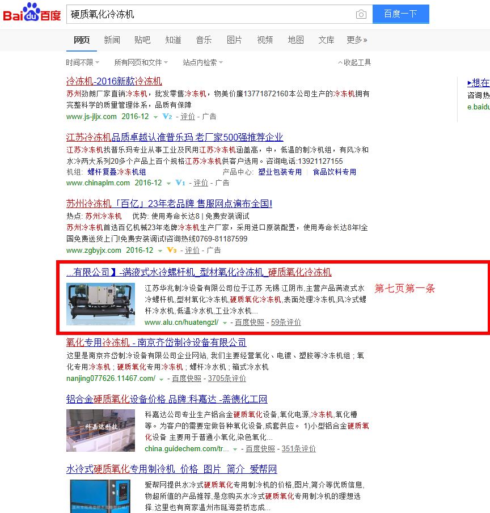
Task: Open dropdown arrow beside www.js-jljx.com
Action: (x=156, y=117)
